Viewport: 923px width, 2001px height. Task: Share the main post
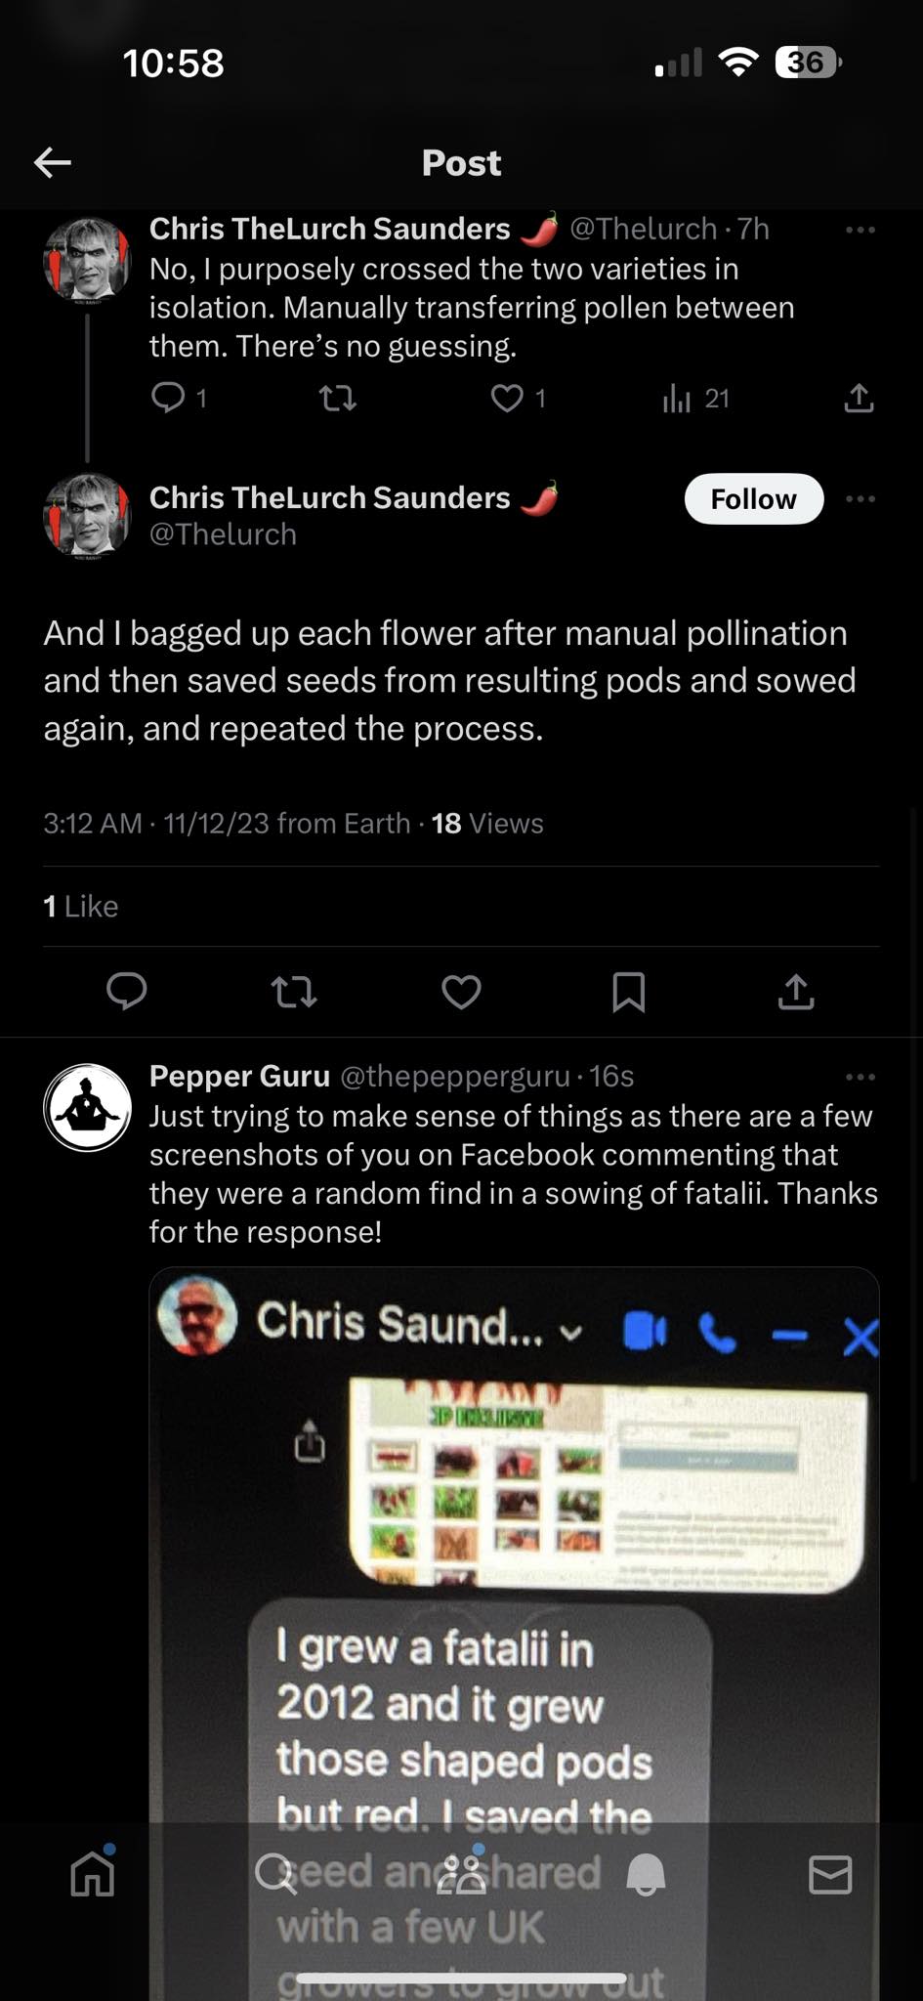pyautogui.click(x=796, y=992)
